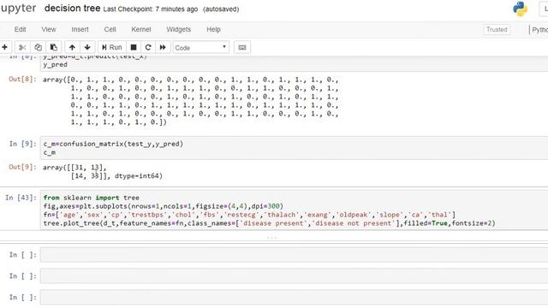Click the Python logo icon
The height and width of the screenshot is (308, 548).
pyautogui.click(x=520, y=9)
